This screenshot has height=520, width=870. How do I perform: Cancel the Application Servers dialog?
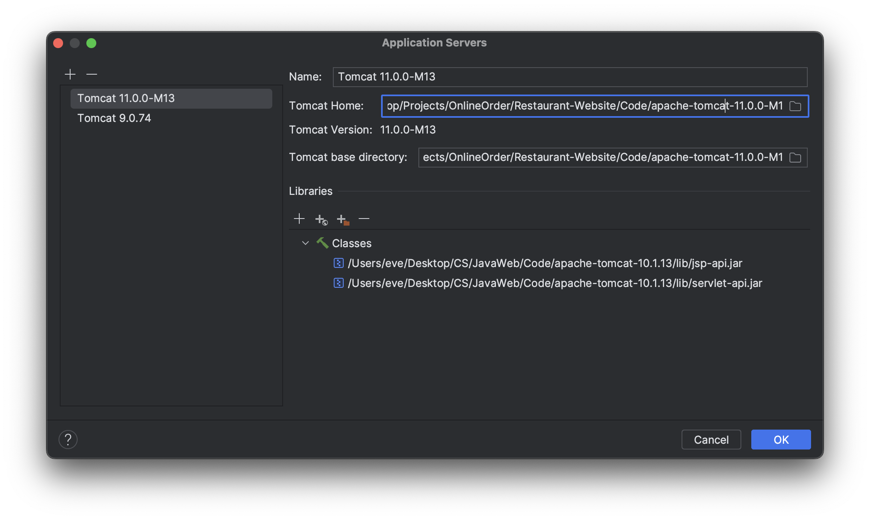(711, 440)
